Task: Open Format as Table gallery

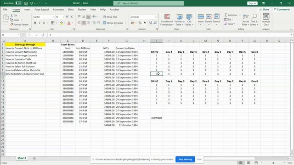Action: pyautogui.click(x=180, y=20)
